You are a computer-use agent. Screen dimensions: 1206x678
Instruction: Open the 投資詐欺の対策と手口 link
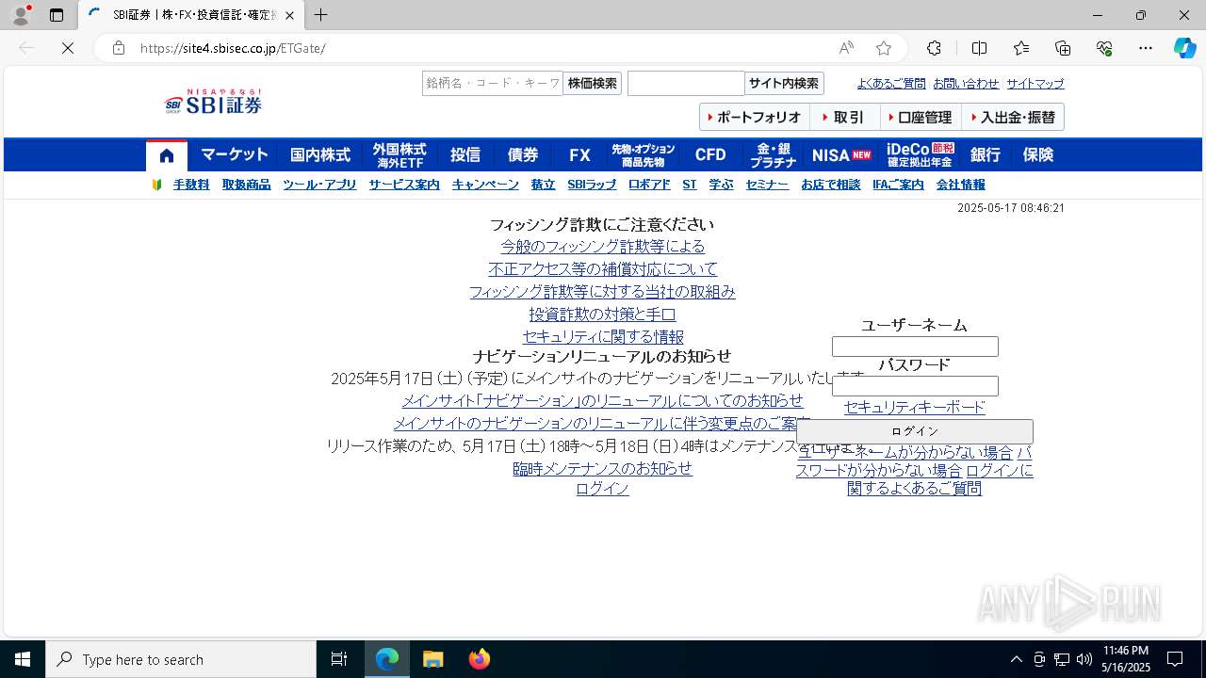point(603,315)
